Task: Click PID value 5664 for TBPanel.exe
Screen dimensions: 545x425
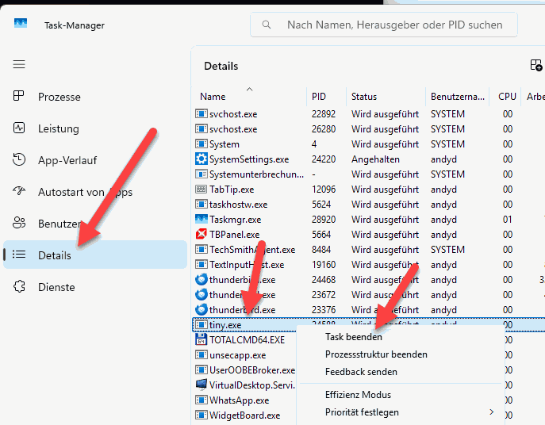Action: 321,234
